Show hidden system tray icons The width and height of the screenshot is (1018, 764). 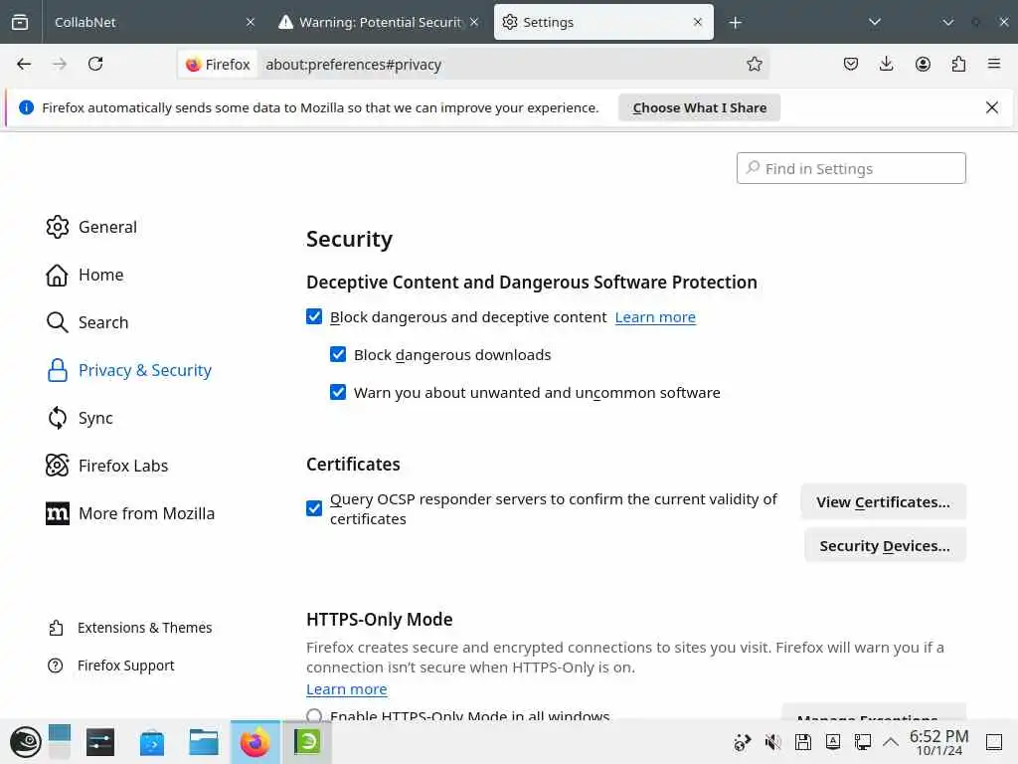coord(891,741)
